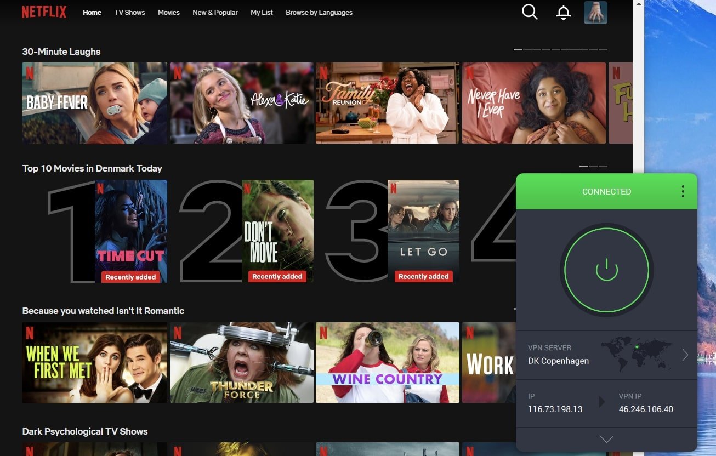Click the 30-Minute Laughs page indicator
The width and height of the screenshot is (716, 456).
pos(560,49)
